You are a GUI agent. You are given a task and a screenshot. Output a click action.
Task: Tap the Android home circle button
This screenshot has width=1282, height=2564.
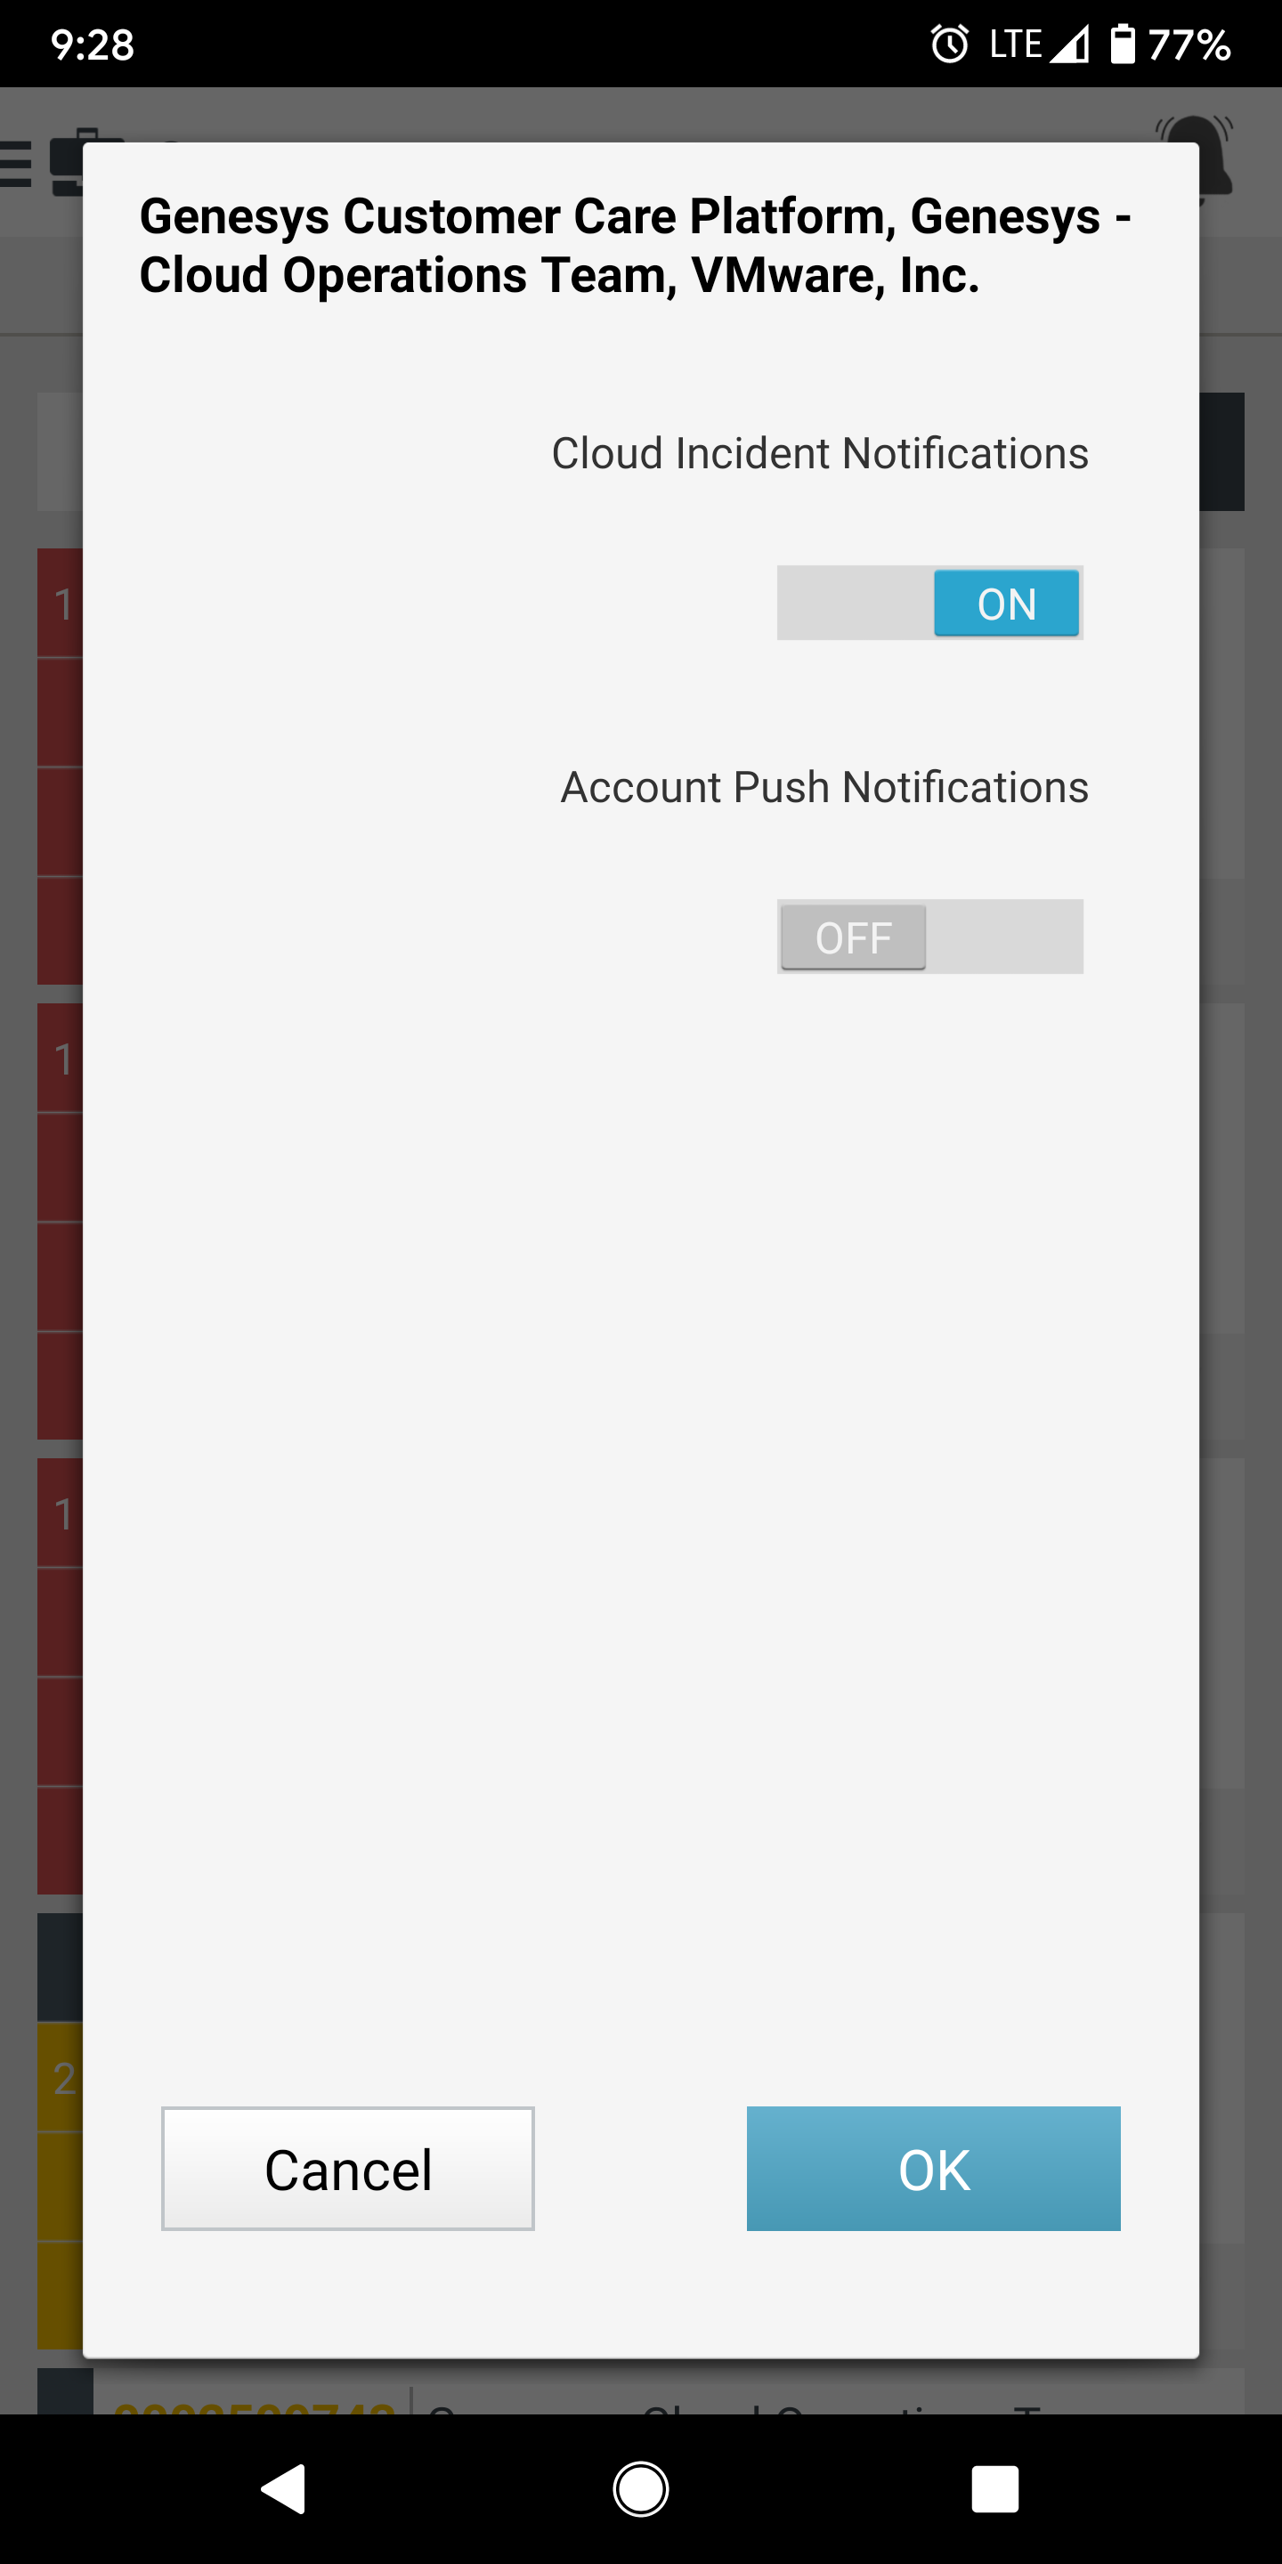641,2489
